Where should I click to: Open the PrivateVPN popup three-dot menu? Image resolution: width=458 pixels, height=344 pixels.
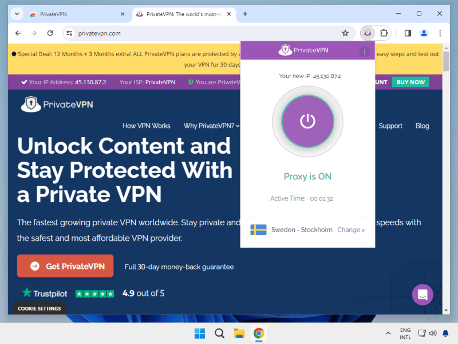[364, 52]
